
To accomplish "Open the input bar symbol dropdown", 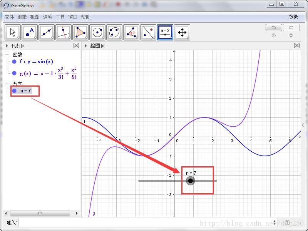I will click(275, 223).
